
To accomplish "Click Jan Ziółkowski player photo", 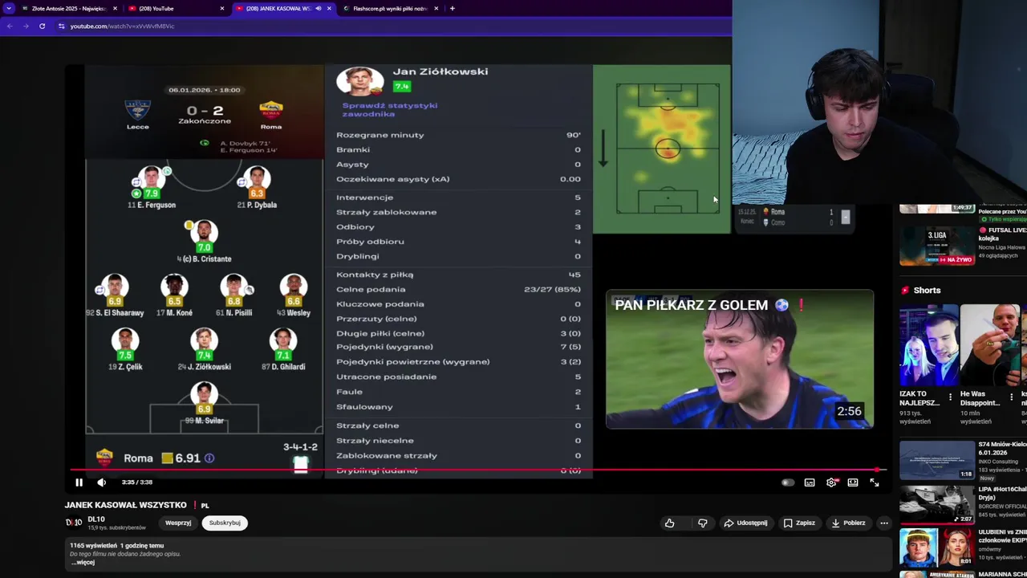I will [359, 82].
